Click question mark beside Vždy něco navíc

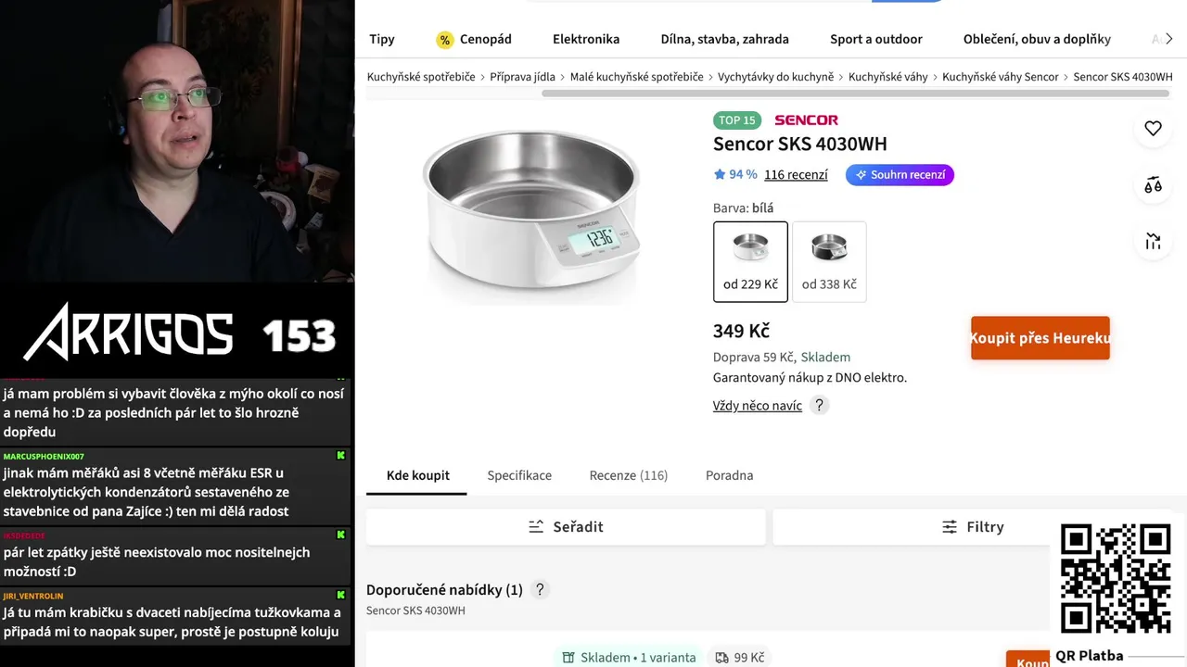(x=819, y=405)
